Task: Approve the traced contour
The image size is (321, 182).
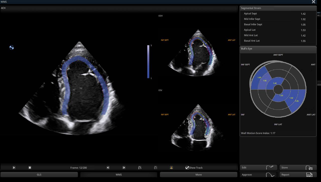Action: point(258,174)
